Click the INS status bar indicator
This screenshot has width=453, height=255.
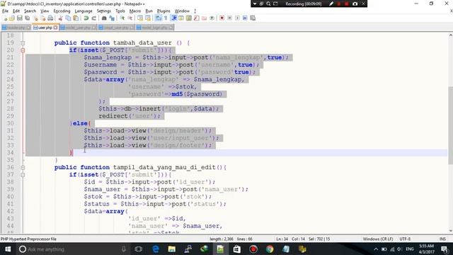(442, 239)
